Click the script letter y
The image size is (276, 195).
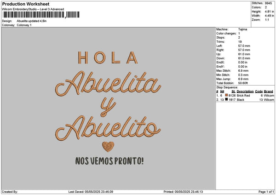click(x=108, y=107)
